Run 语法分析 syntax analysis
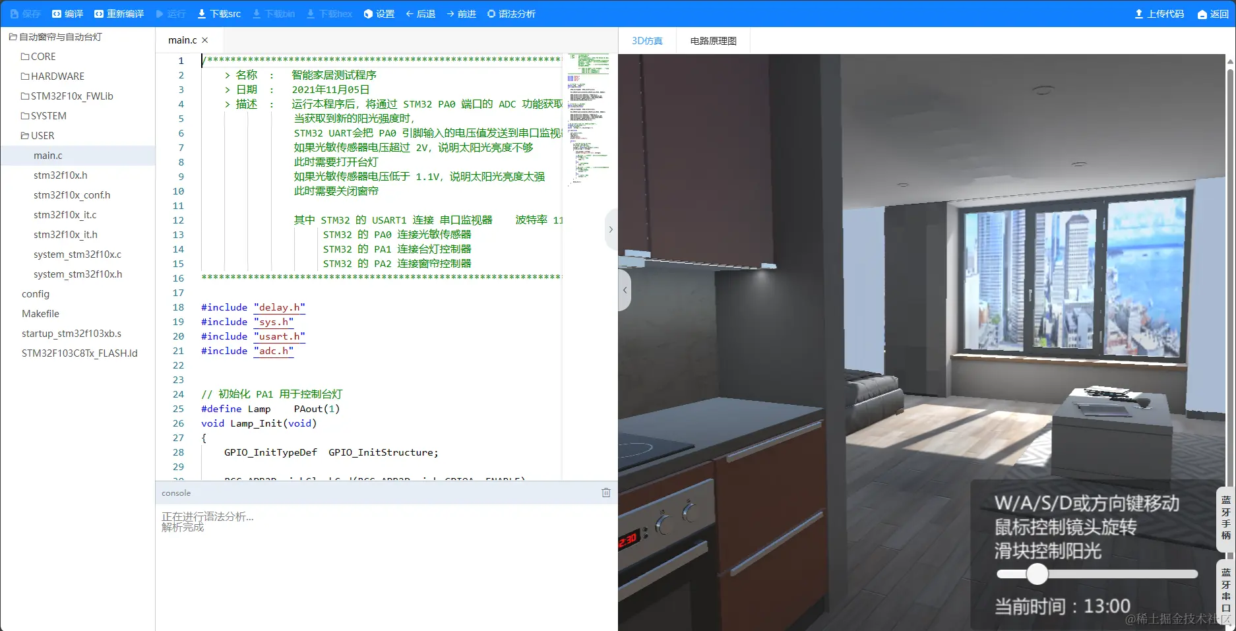Image resolution: width=1236 pixels, height=631 pixels. [x=511, y=14]
